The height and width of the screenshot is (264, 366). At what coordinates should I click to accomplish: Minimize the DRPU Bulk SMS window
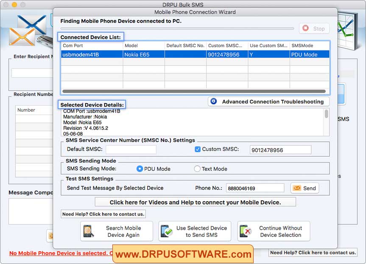14,4
